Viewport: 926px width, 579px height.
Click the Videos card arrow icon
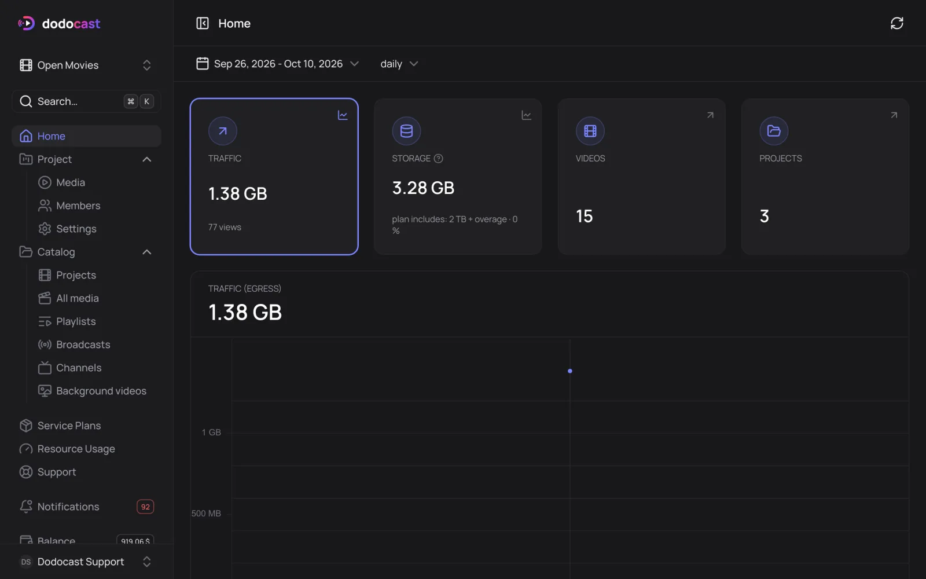coord(710,115)
